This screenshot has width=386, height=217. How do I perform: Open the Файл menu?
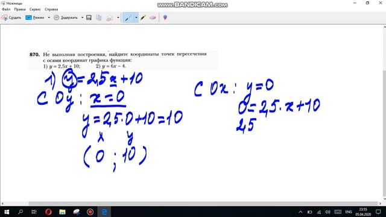tap(6, 10)
